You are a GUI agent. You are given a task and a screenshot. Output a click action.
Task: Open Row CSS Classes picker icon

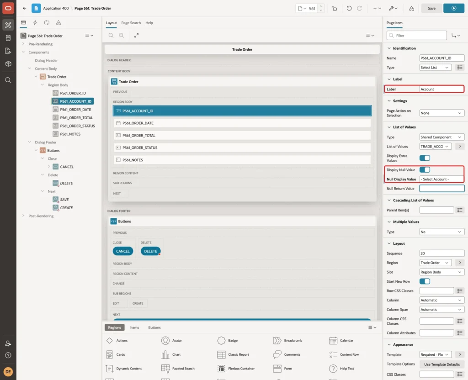[460, 290]
